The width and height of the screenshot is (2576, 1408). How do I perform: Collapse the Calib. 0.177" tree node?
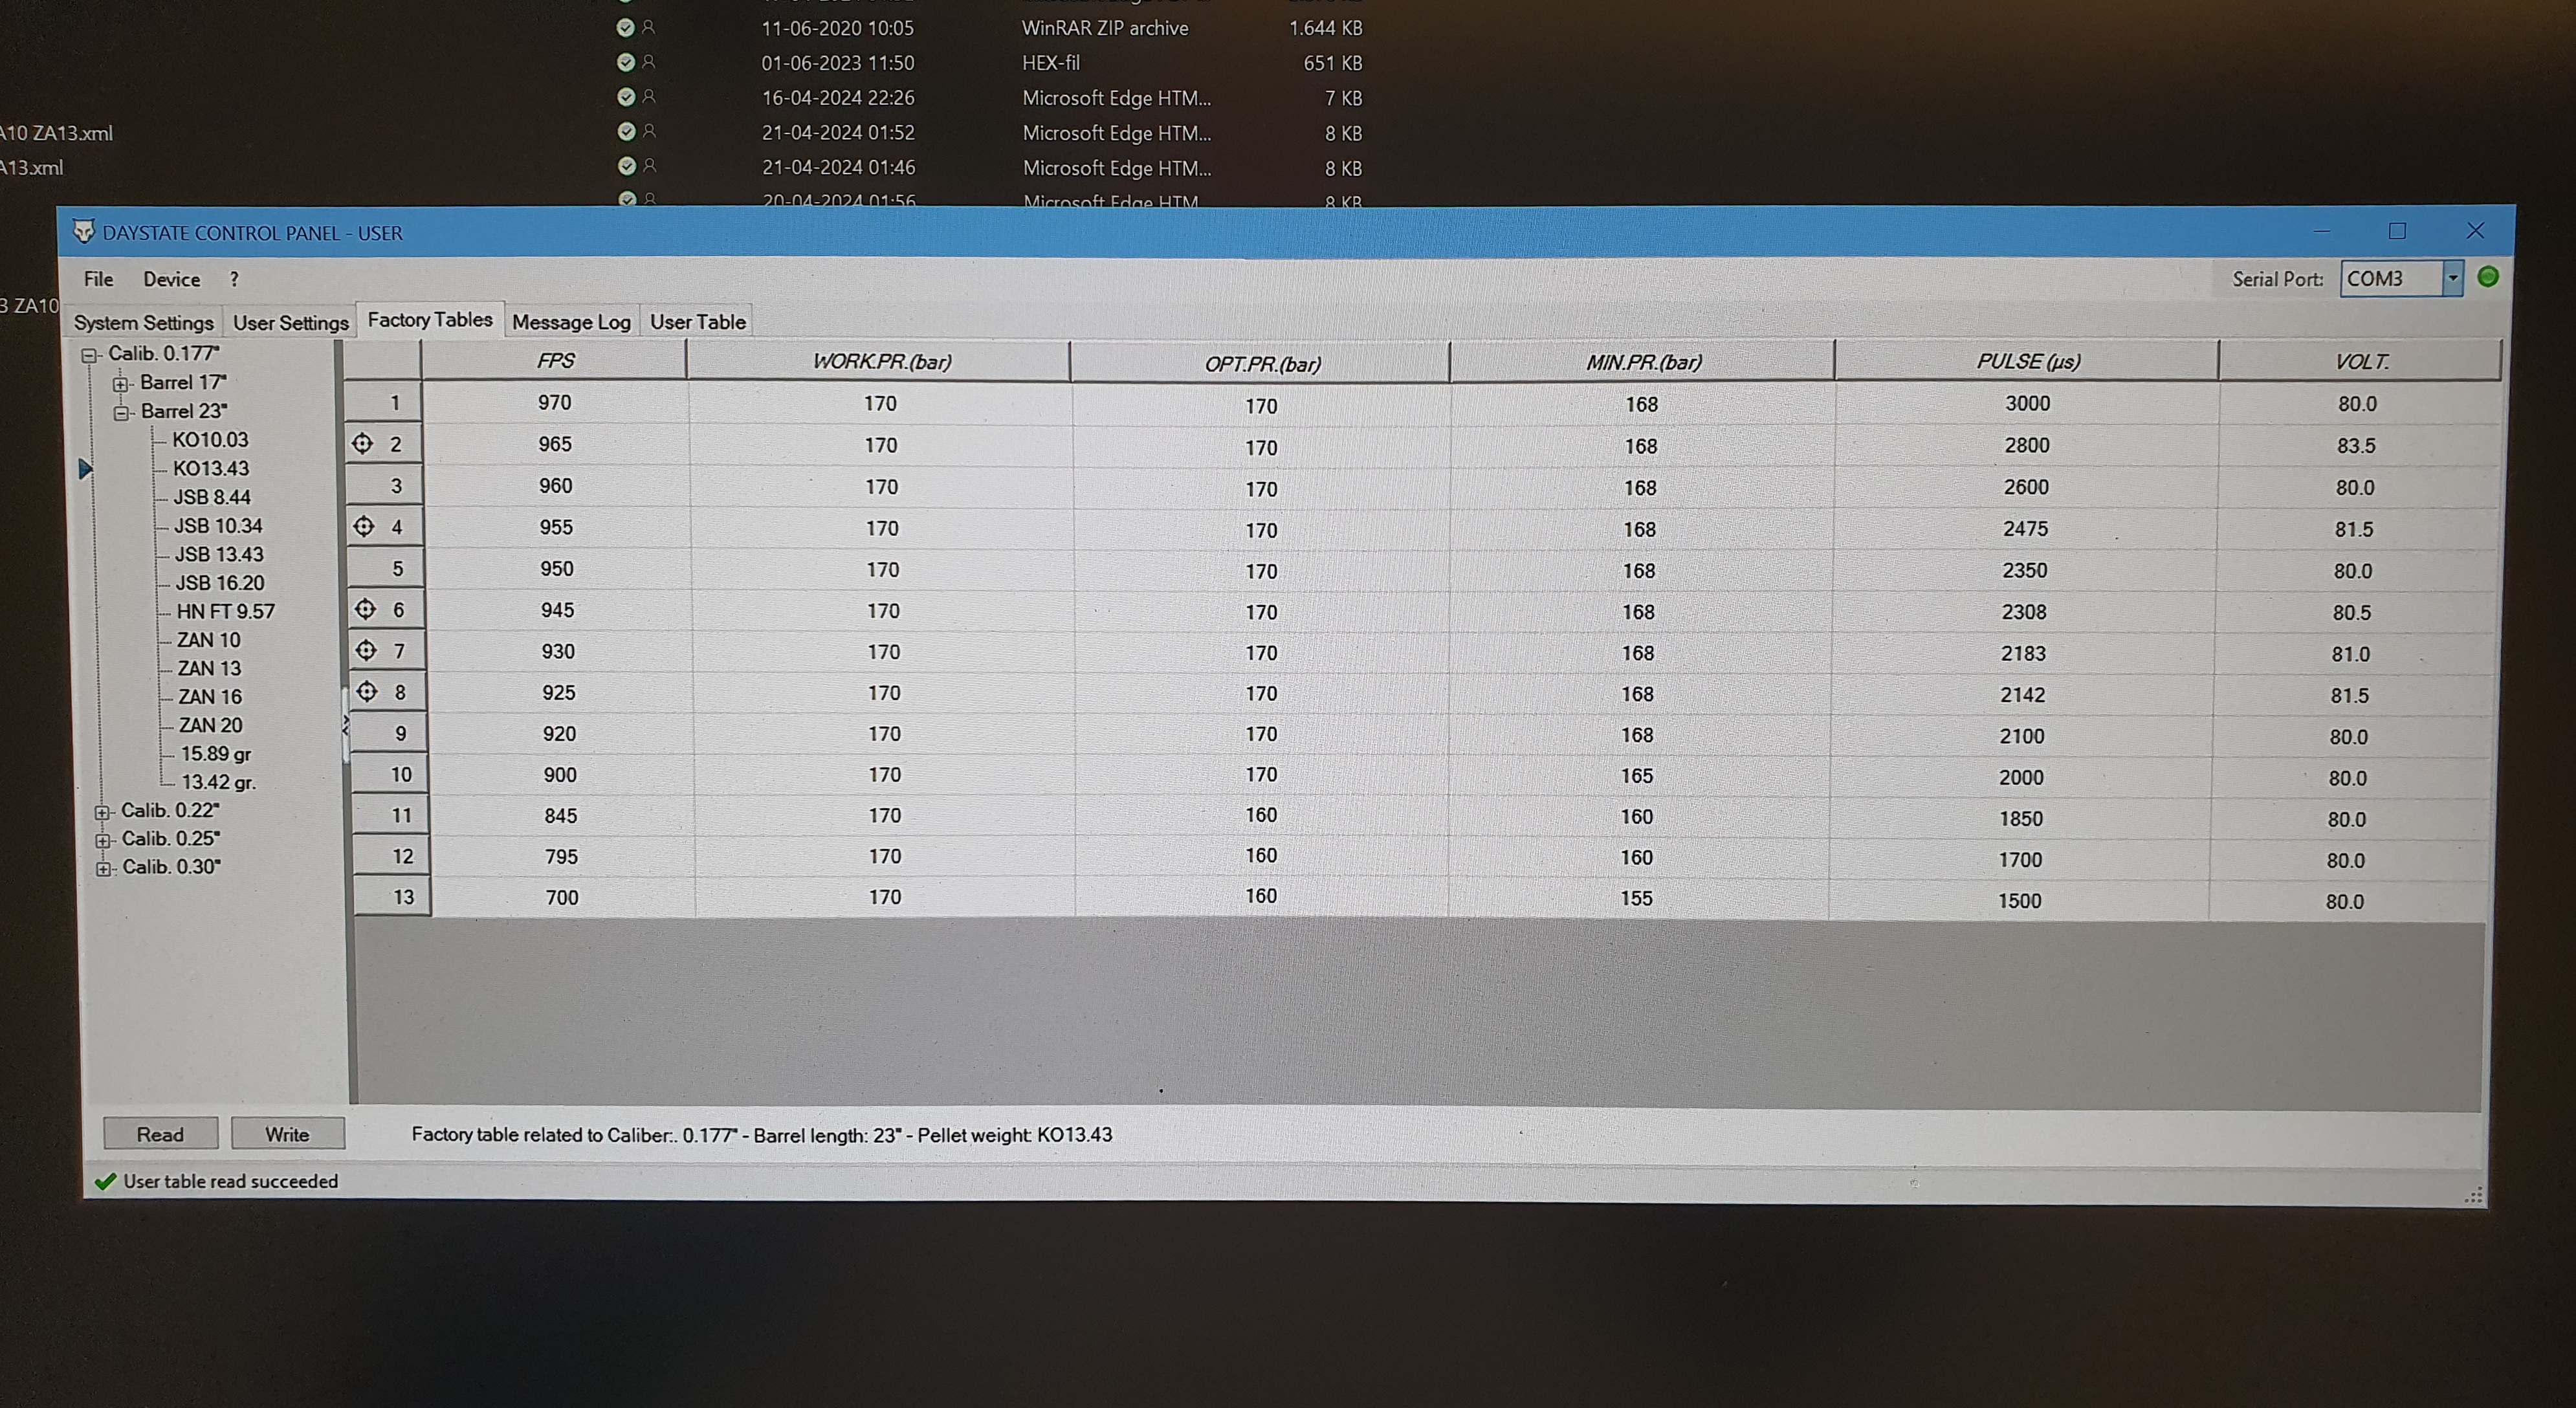[89, 355]
